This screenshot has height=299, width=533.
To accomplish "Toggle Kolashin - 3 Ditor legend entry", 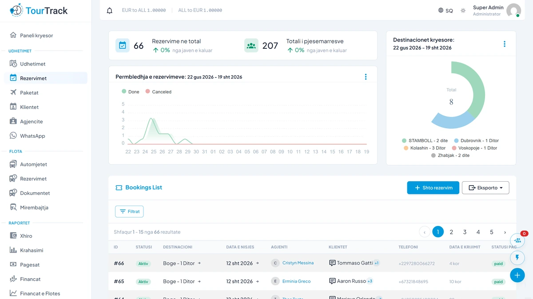I will coord(424,148).
